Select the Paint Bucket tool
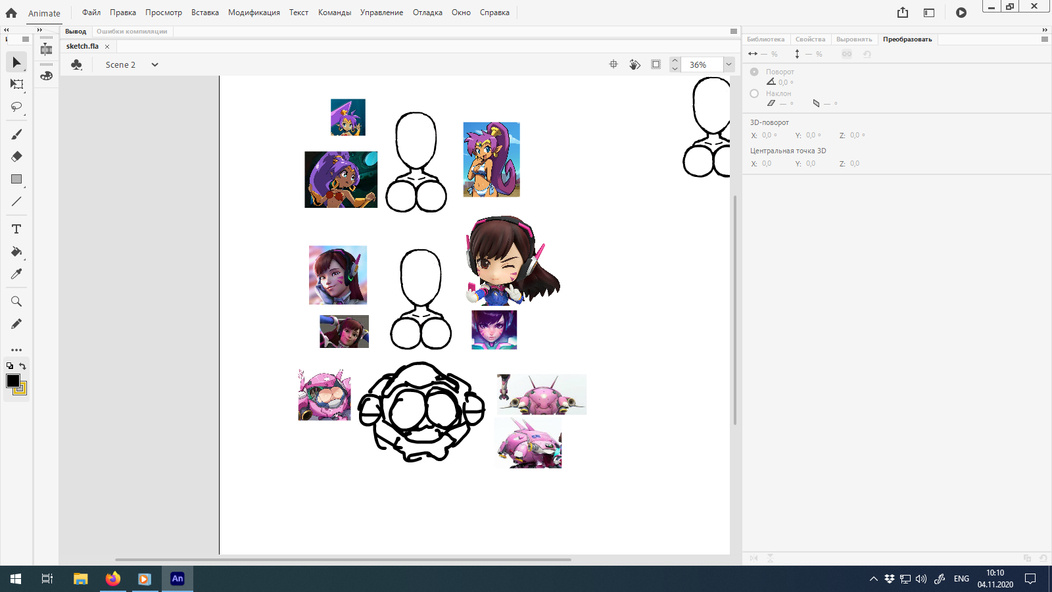Screen dimensions: 1052x592 (x=16, y=251)
